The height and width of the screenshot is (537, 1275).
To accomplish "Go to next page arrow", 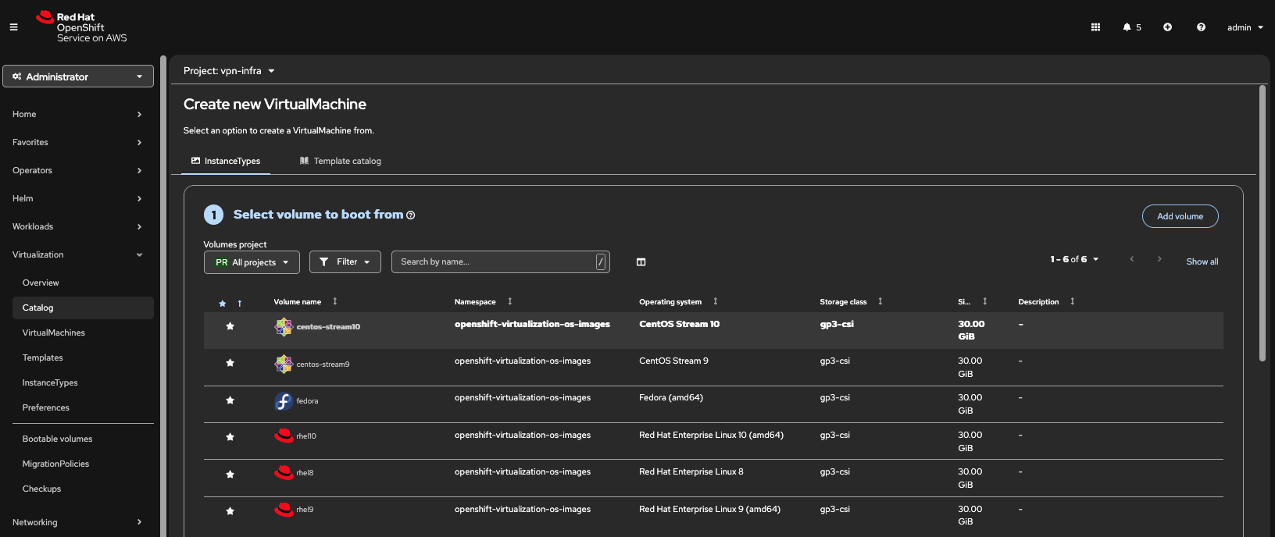I will [1159, 259].
